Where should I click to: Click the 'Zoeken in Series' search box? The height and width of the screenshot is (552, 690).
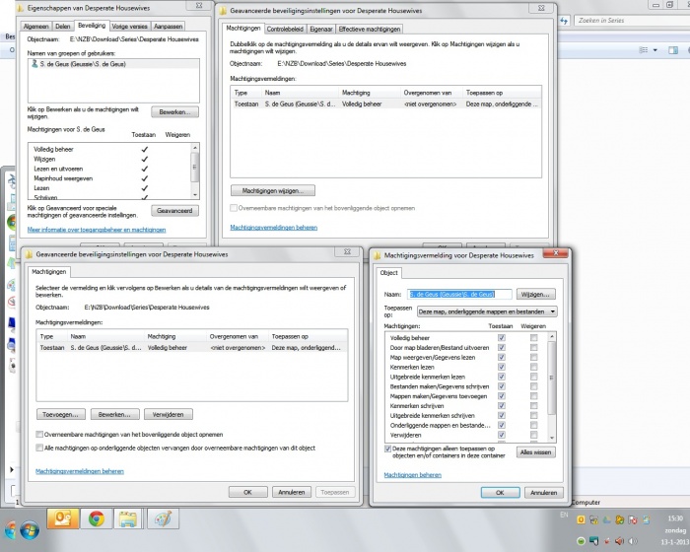632,21
